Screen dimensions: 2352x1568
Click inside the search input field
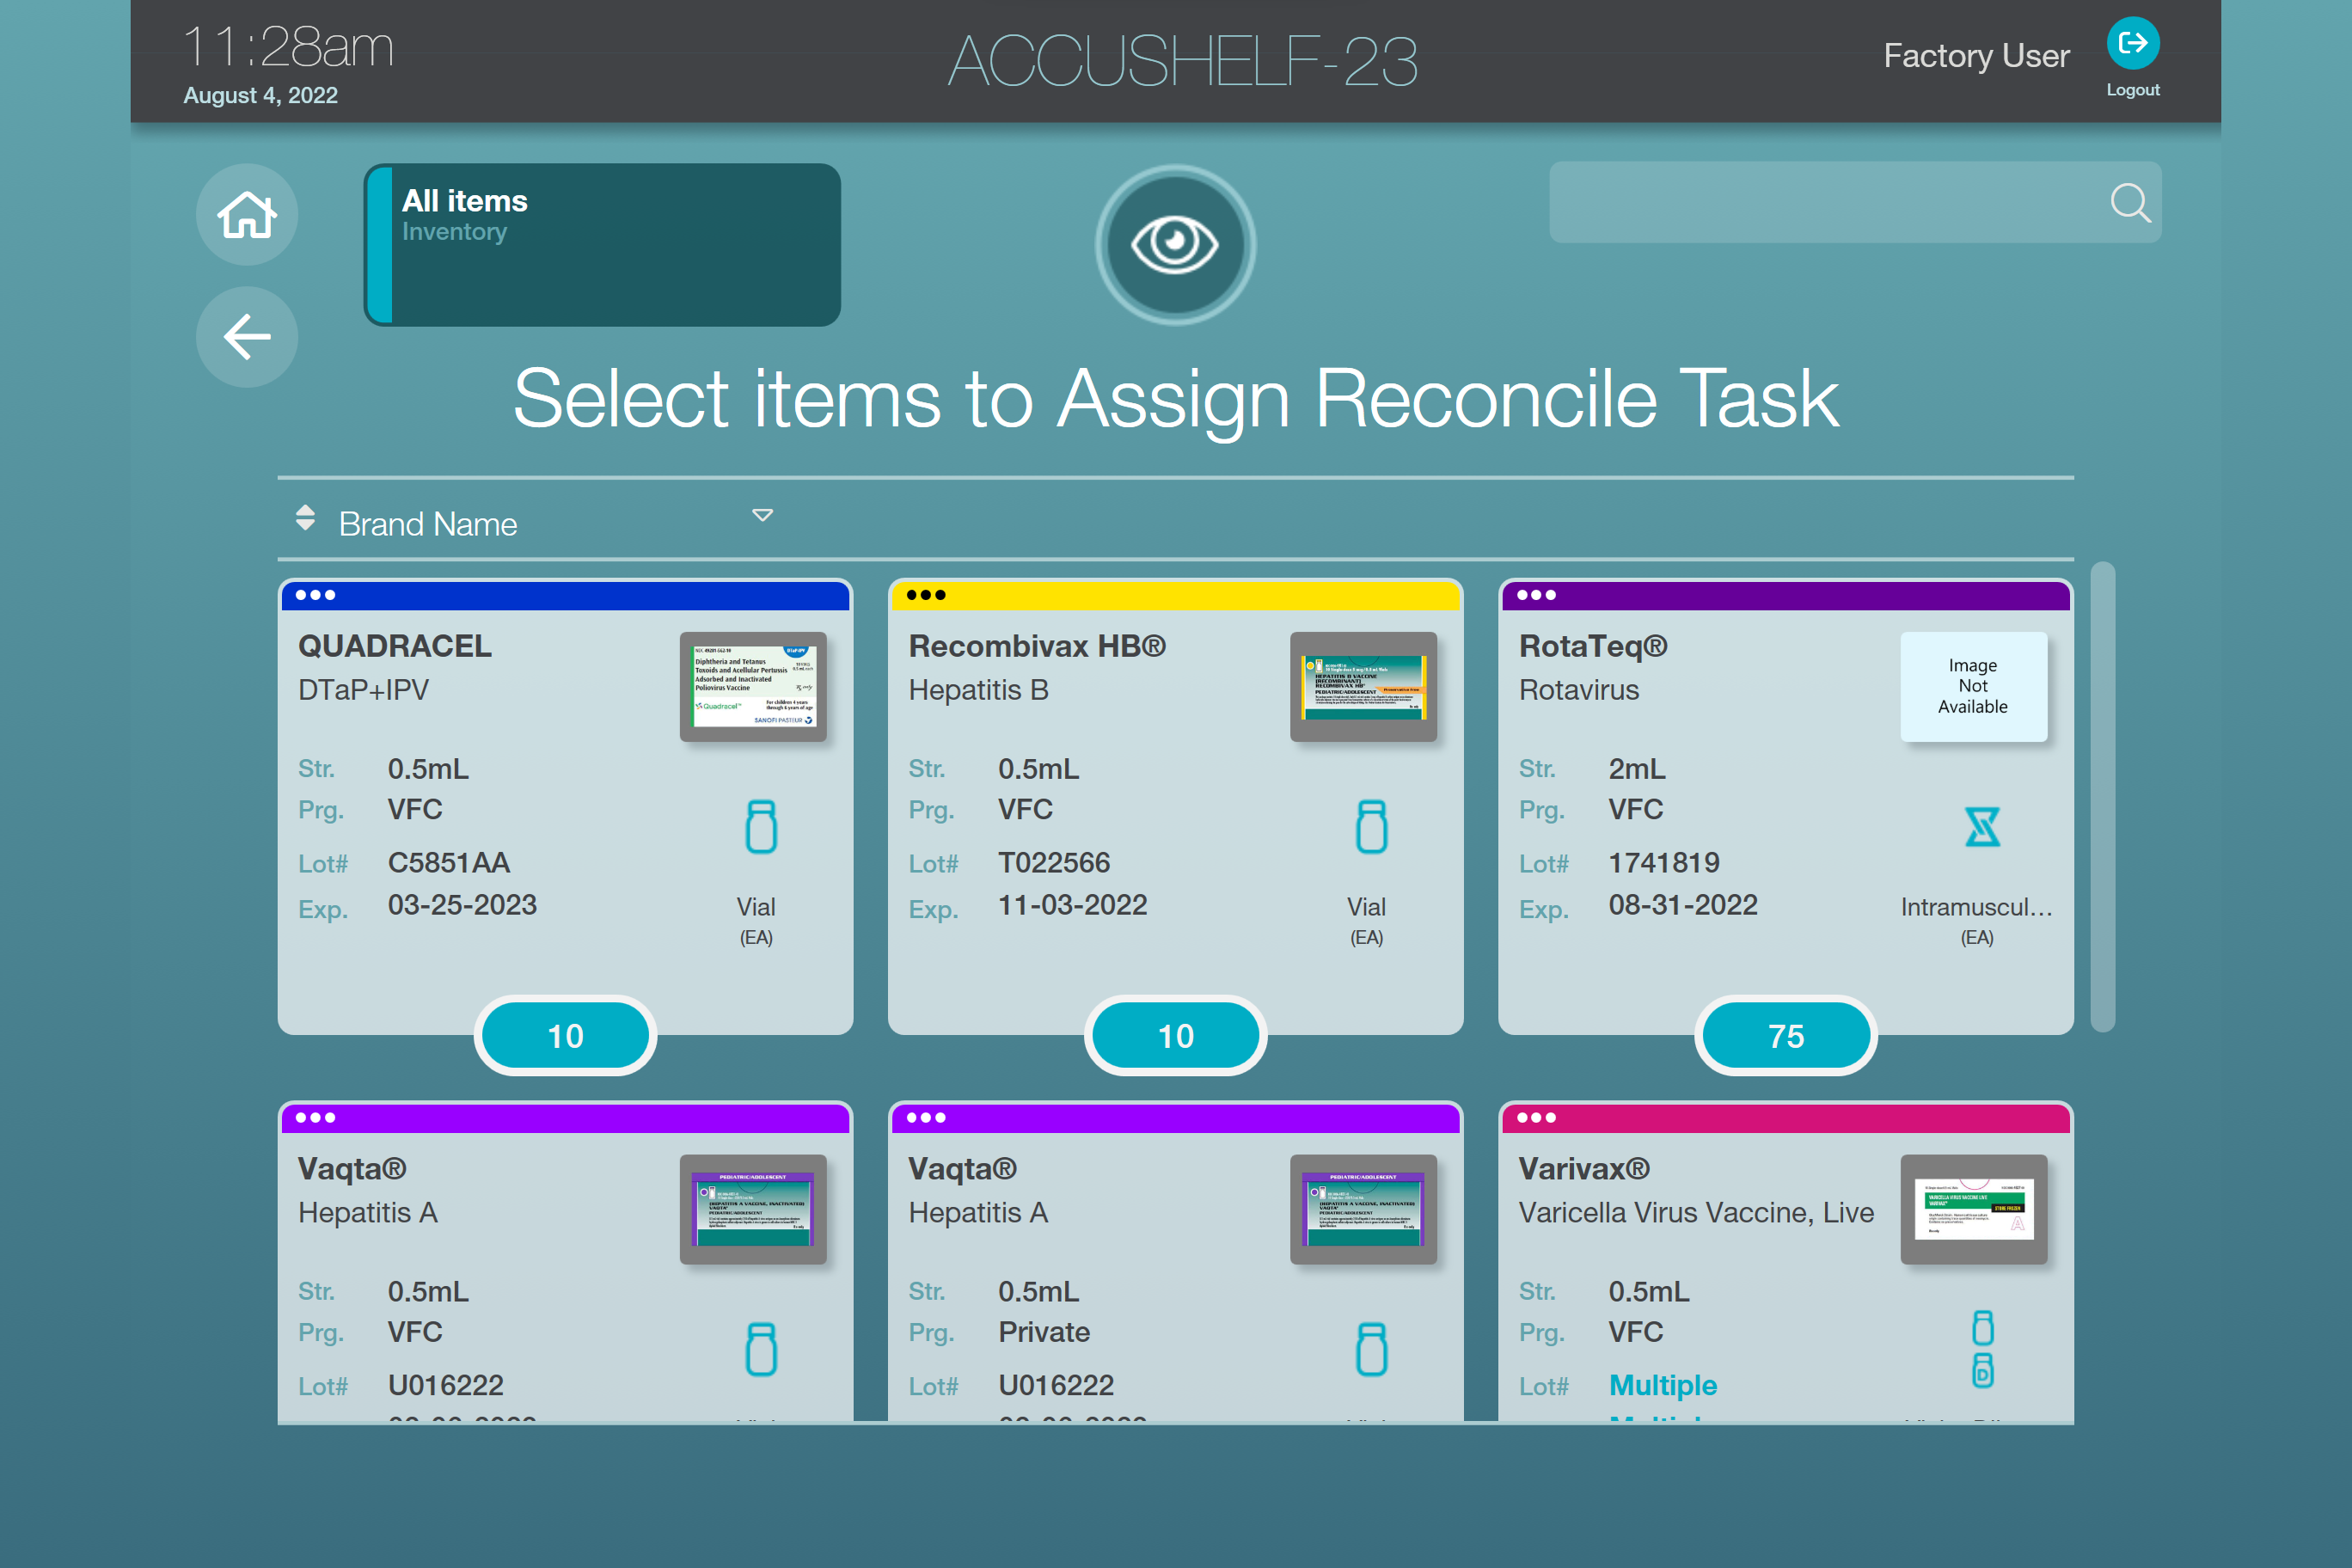click(1820, 203)
